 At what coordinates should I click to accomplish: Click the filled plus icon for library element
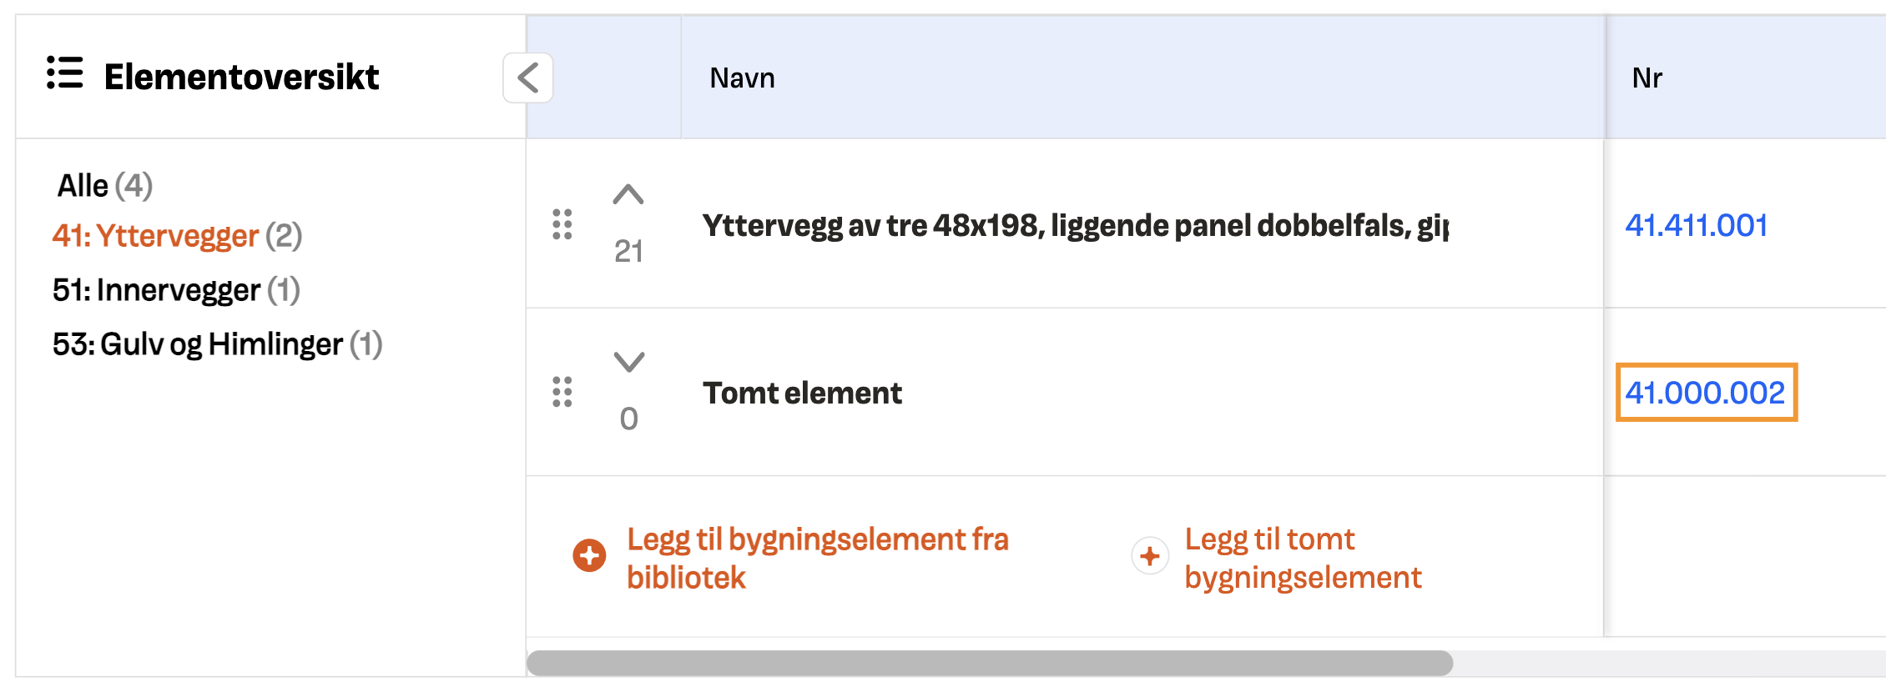pyautogui.click(x=589, y=555)
